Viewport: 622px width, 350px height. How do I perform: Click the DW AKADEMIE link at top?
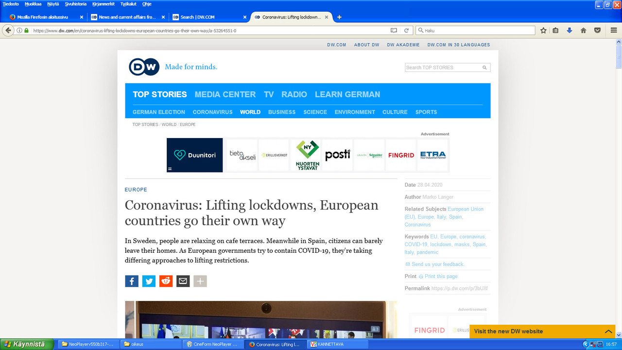pyautogui.click(x=403, y=45)
